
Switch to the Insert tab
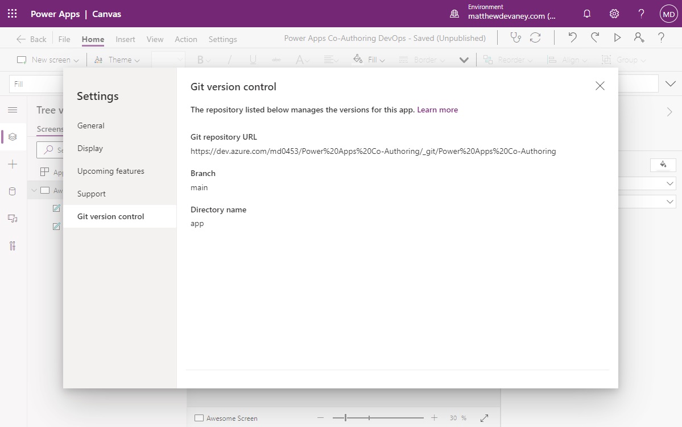pos(125,39)
